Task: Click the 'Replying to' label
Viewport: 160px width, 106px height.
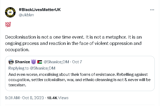Action: click(x=17, y=68)
